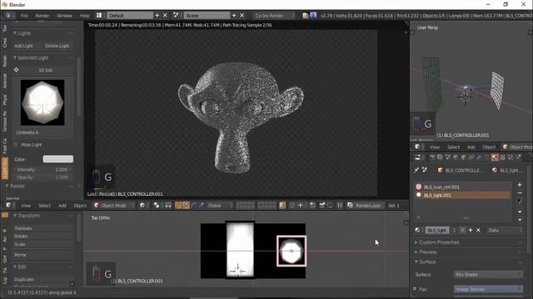
Task: Click the Duplicate button
Action: point(42,280)
